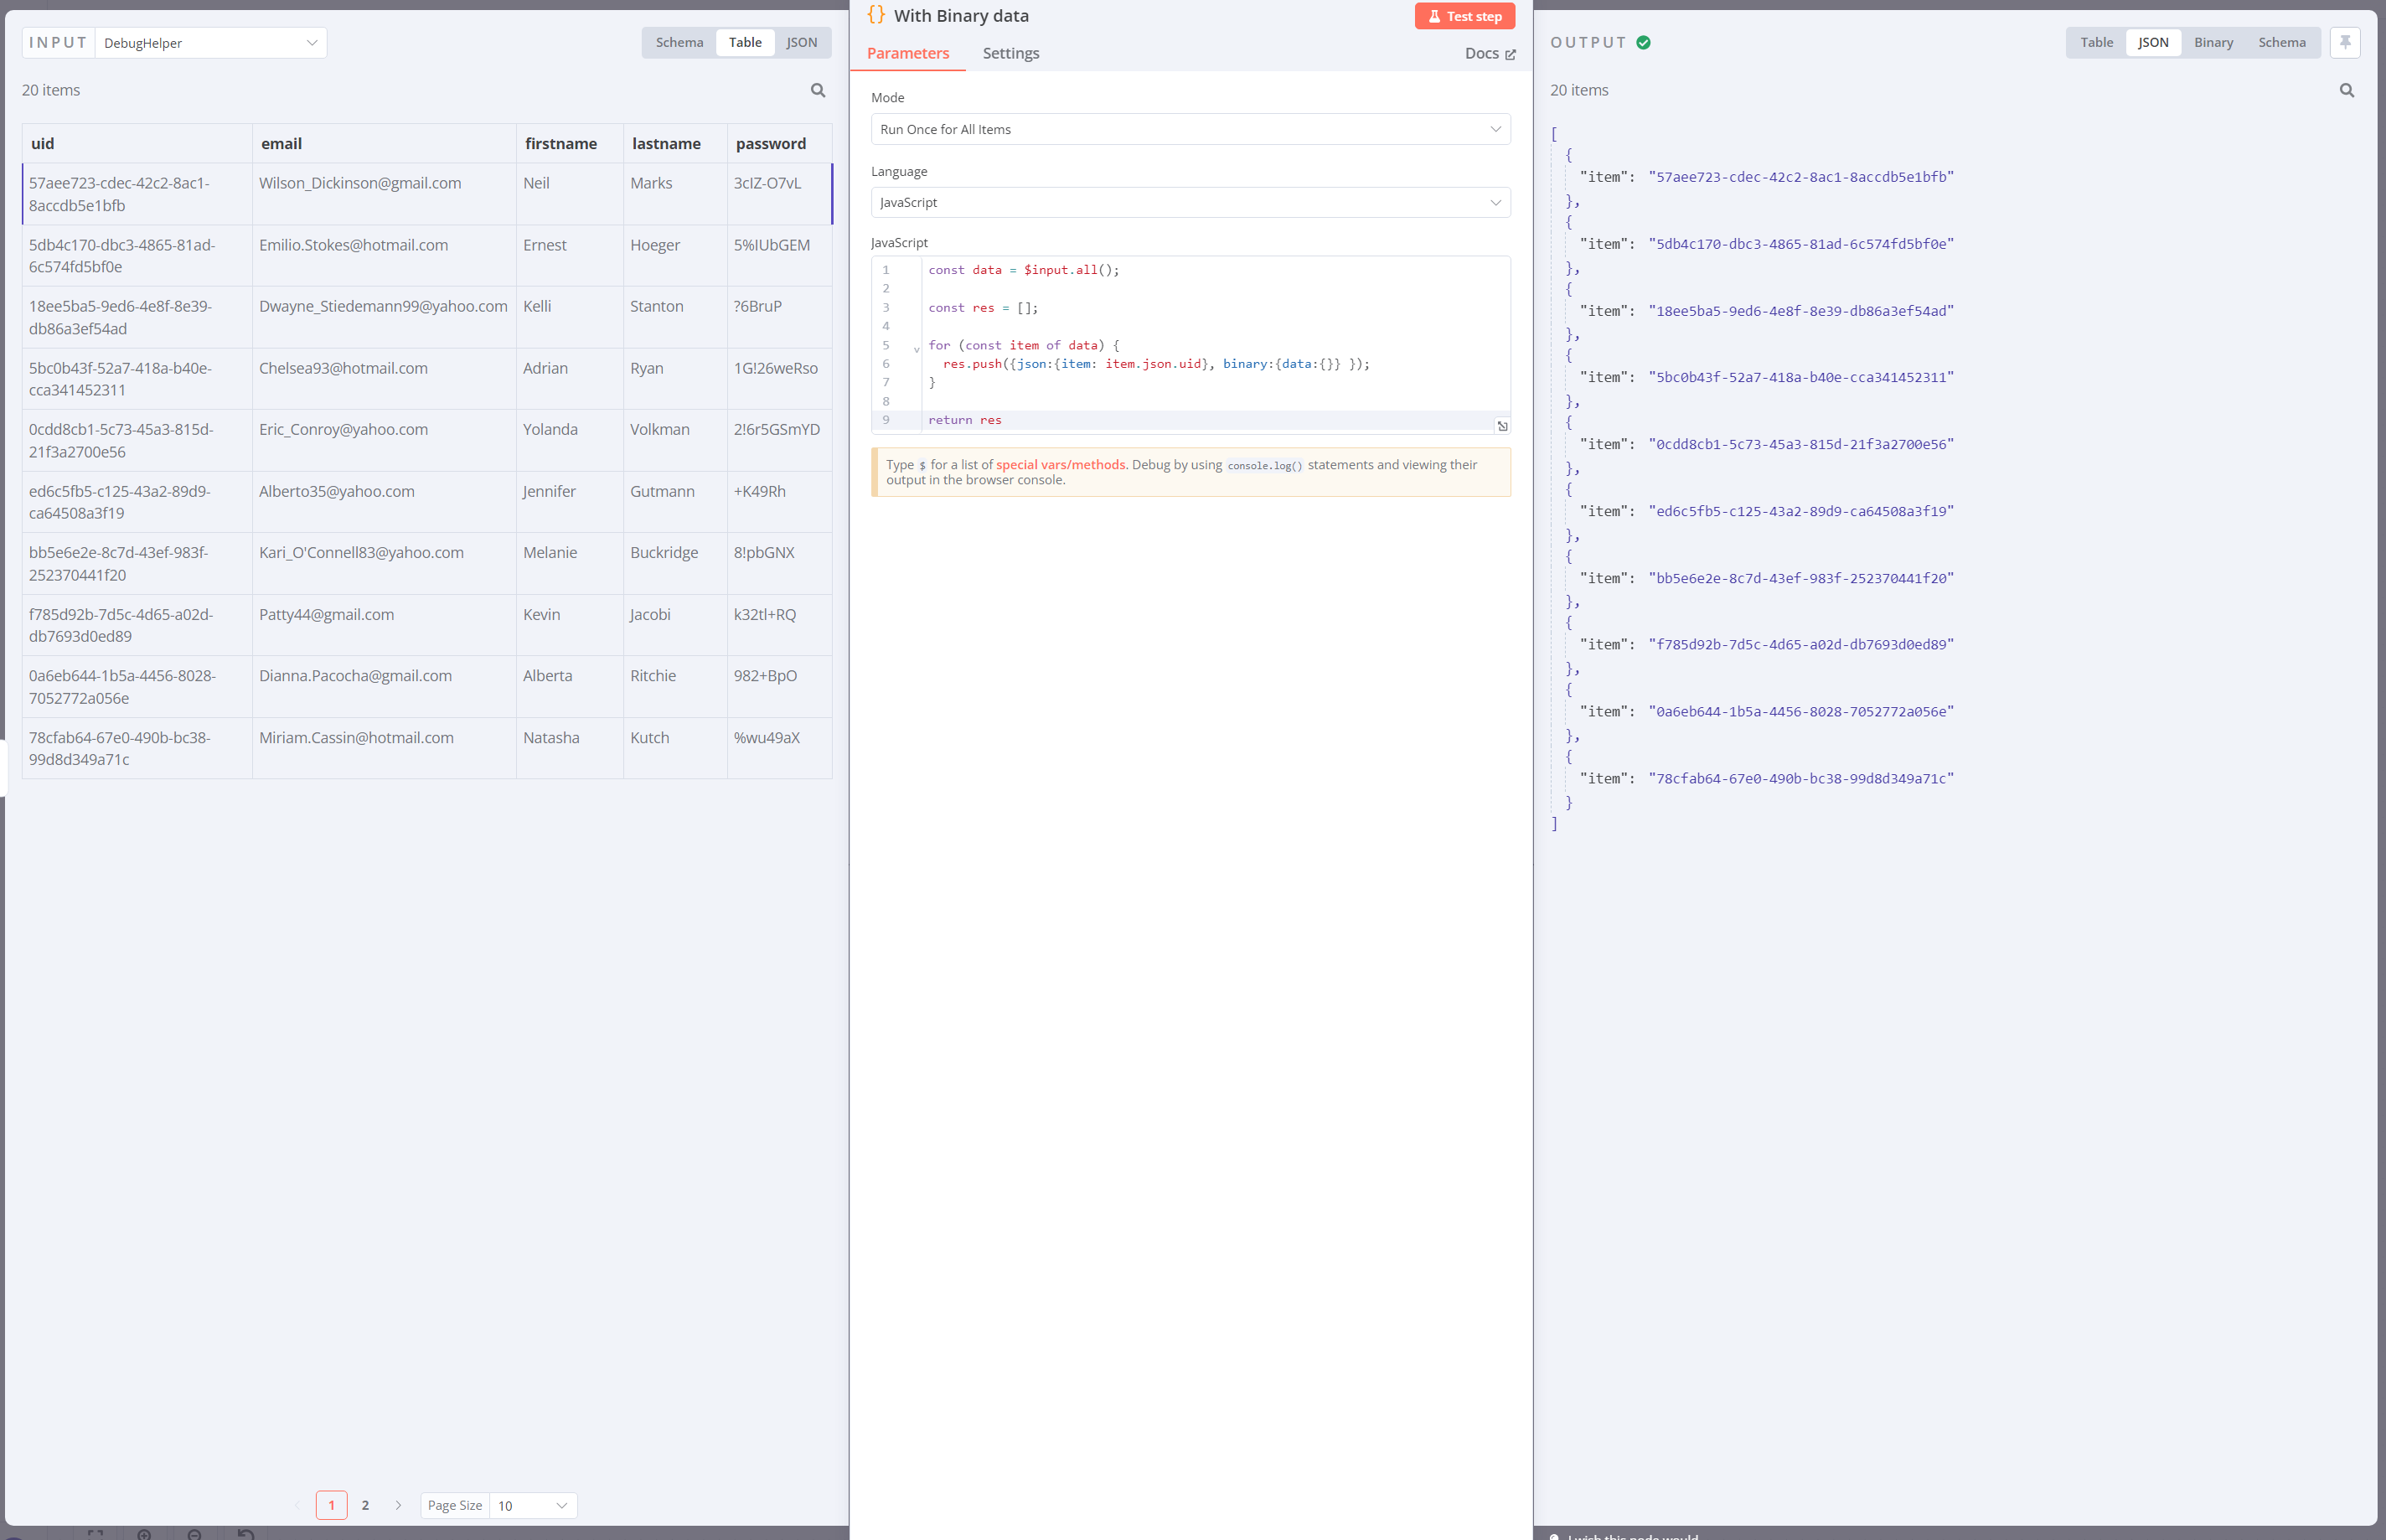Open the Mode dropdown

[x=1190, y=129]
